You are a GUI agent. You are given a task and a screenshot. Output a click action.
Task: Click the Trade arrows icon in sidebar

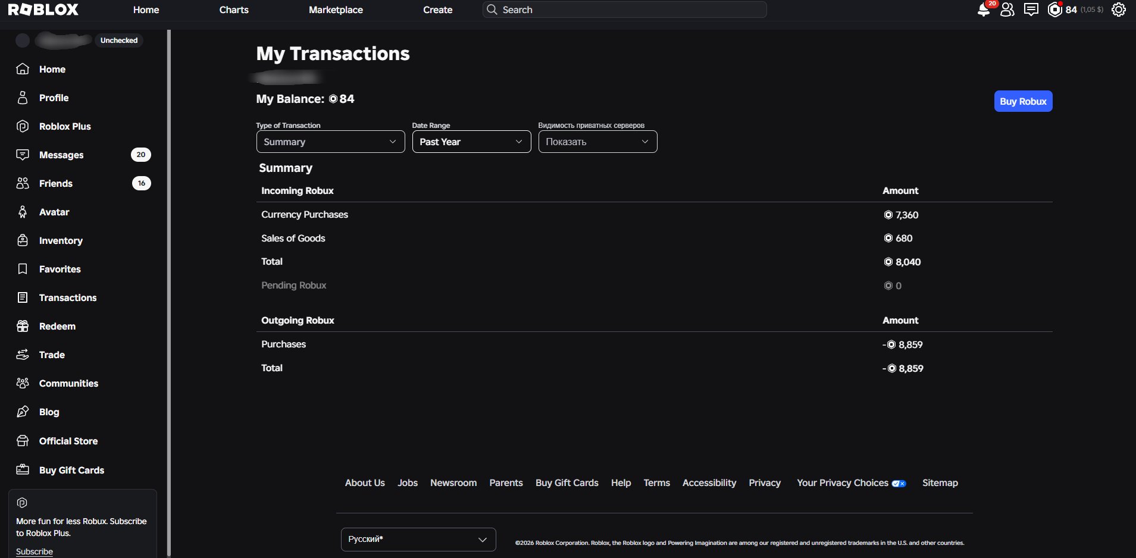click(x=23, y=355)
